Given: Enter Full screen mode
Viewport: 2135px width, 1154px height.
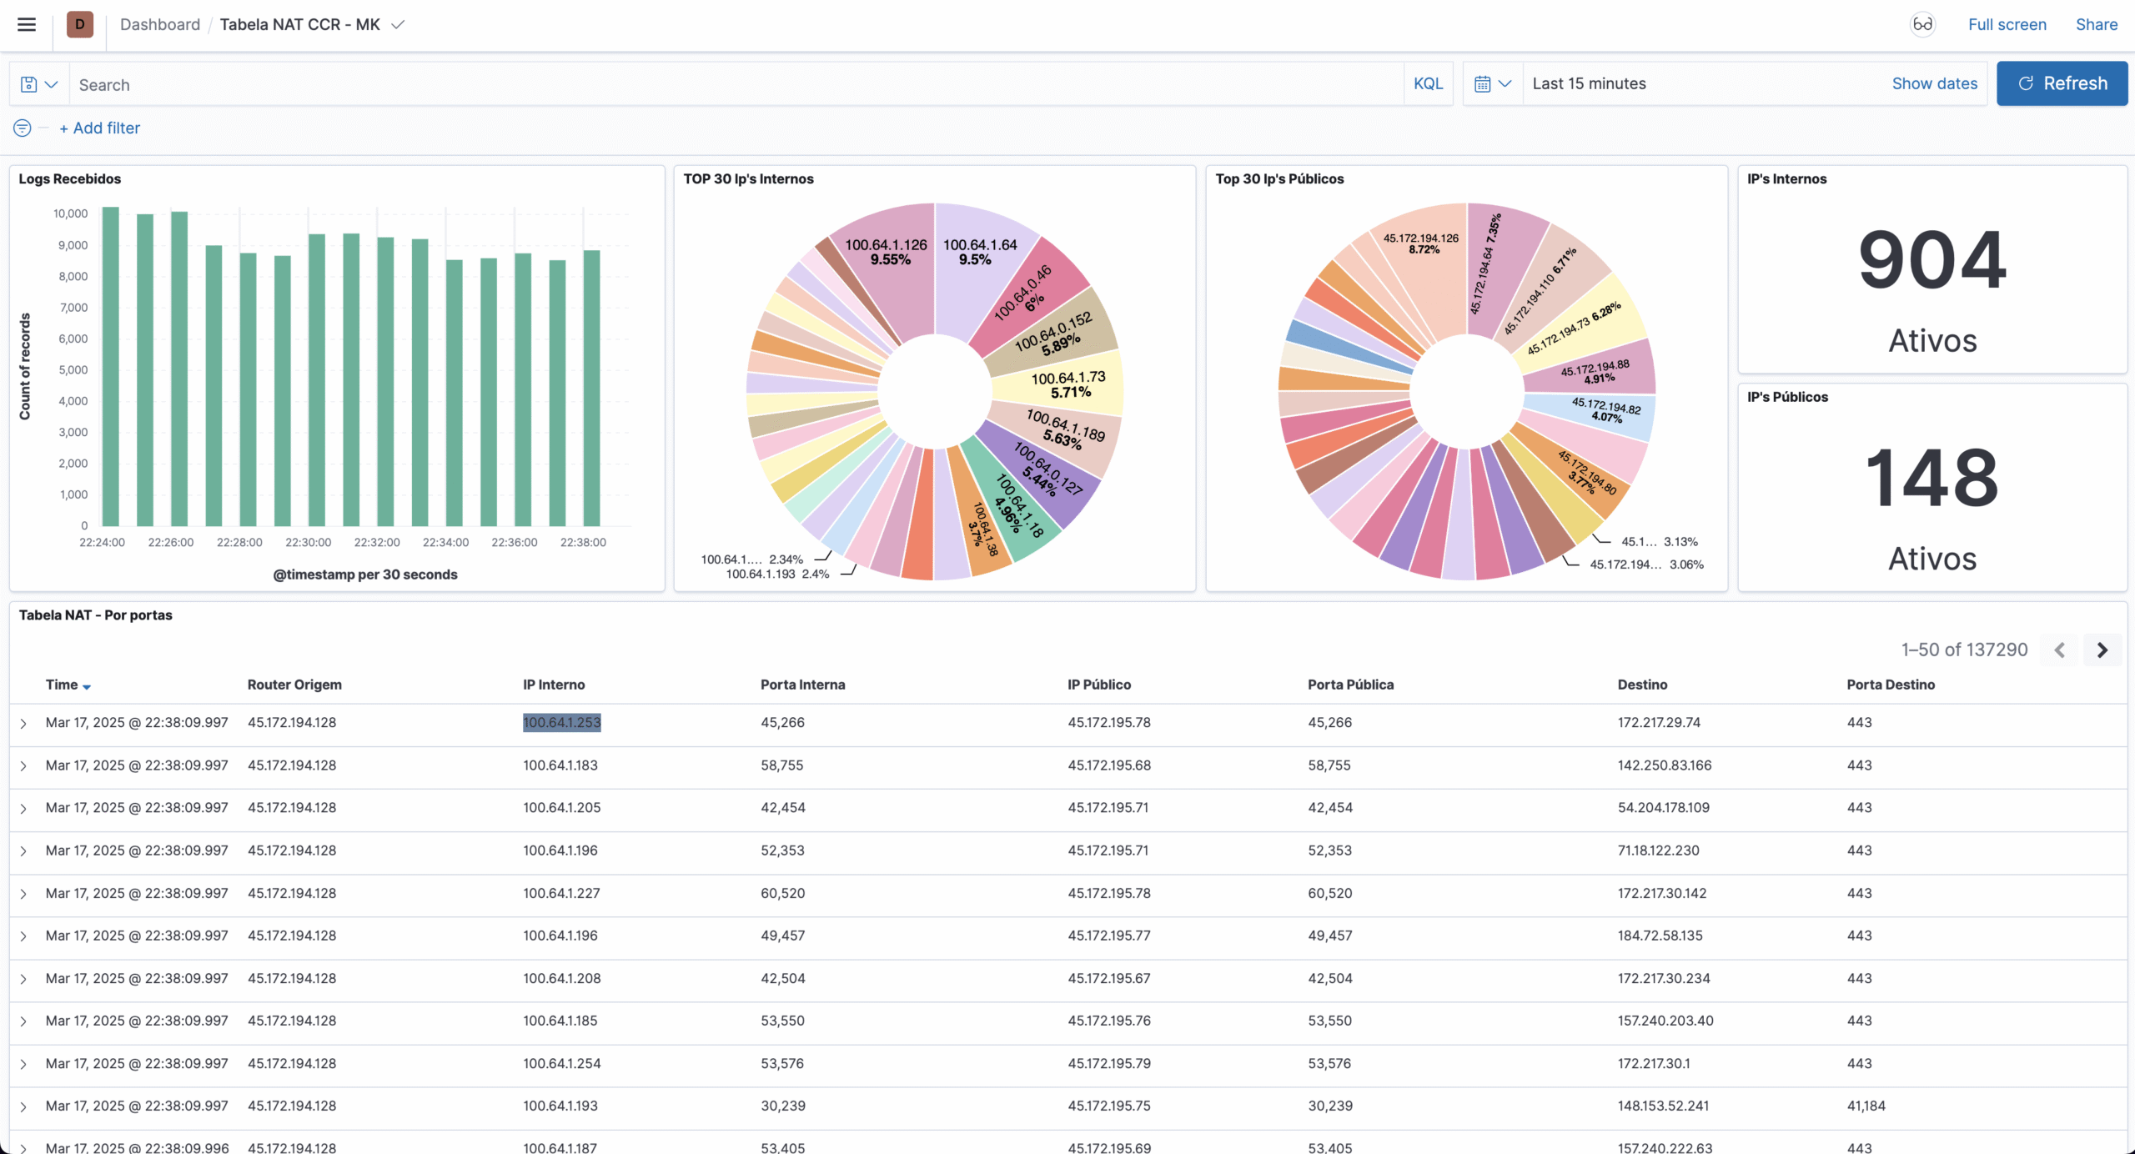Looking at the screenshot, I should coord(2007,24).
